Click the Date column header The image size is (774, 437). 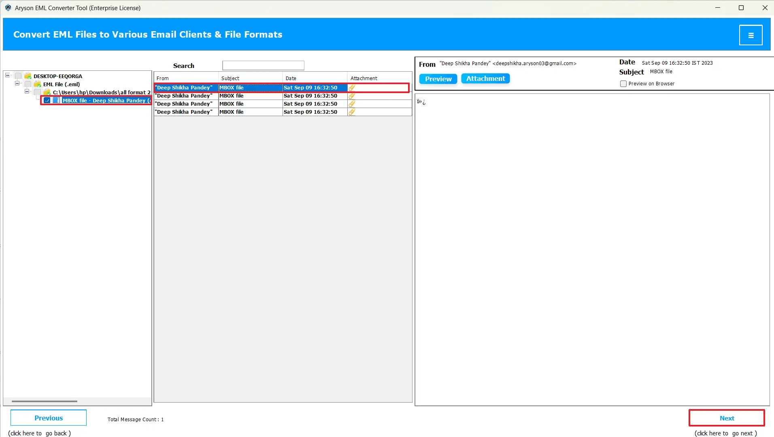pos(291,78)
